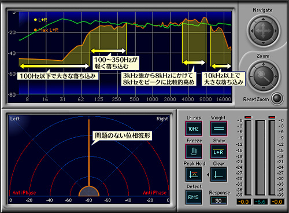
Task: Click the left peak readout -0.0
Action: [x=243, y=202]
